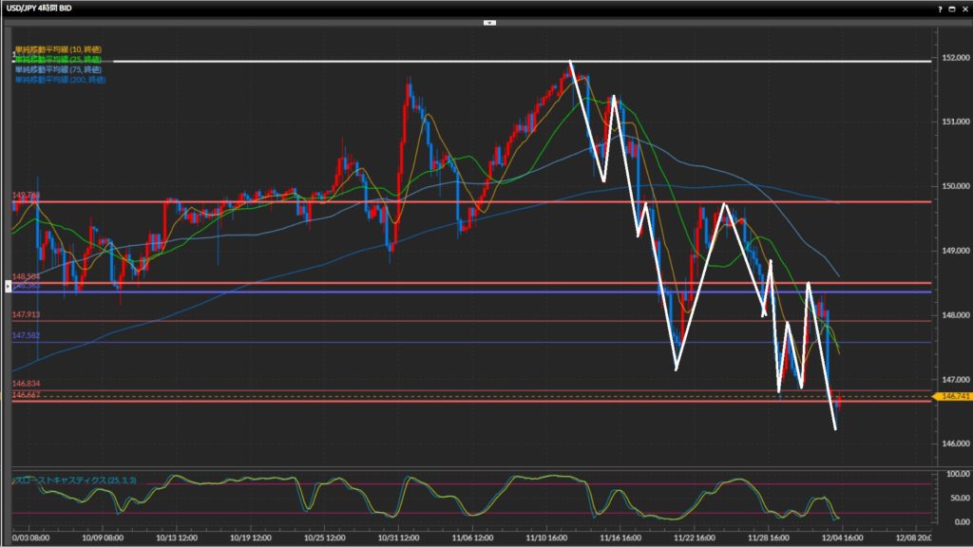Close the USD/JPY chart window
Viewport: 973px width, 547px height.
[x=963, y=8]
